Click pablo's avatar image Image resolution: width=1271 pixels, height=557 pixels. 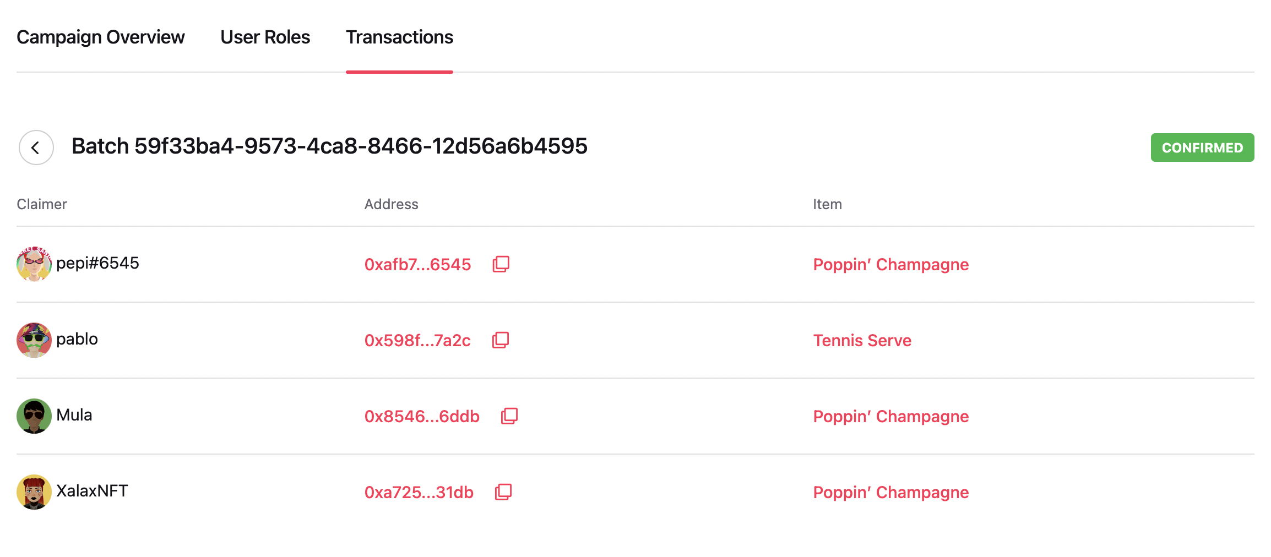(x=34, y=340)
